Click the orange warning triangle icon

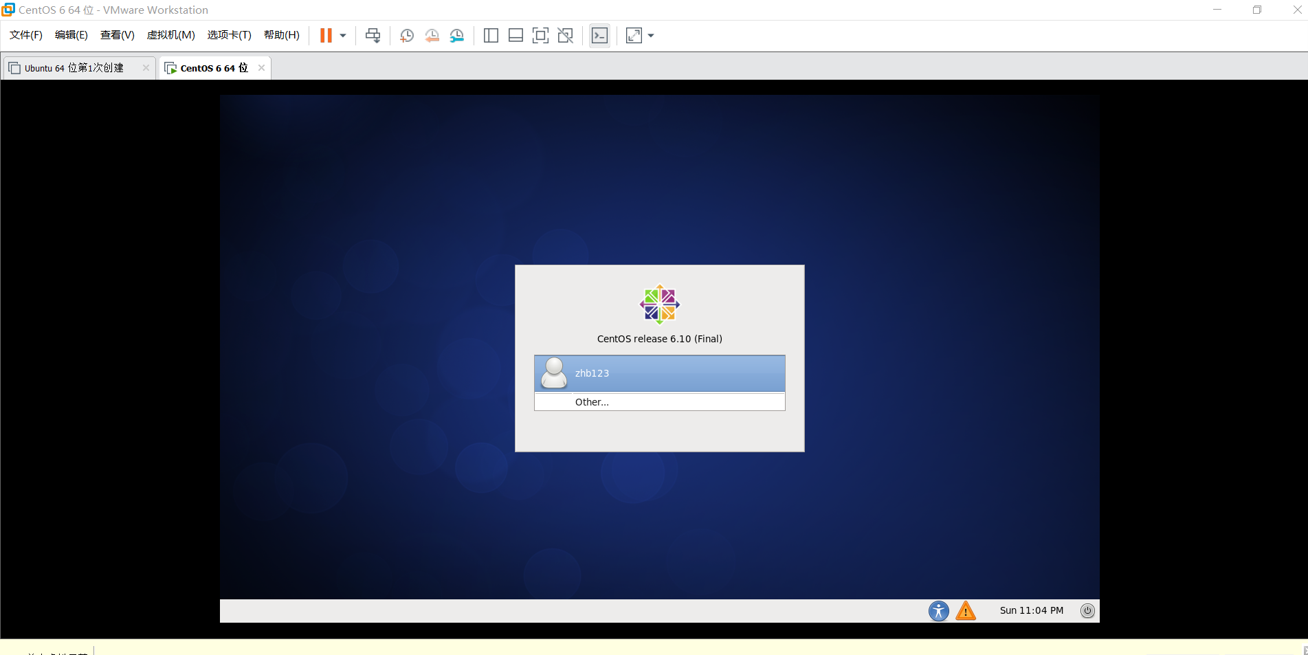966,610
